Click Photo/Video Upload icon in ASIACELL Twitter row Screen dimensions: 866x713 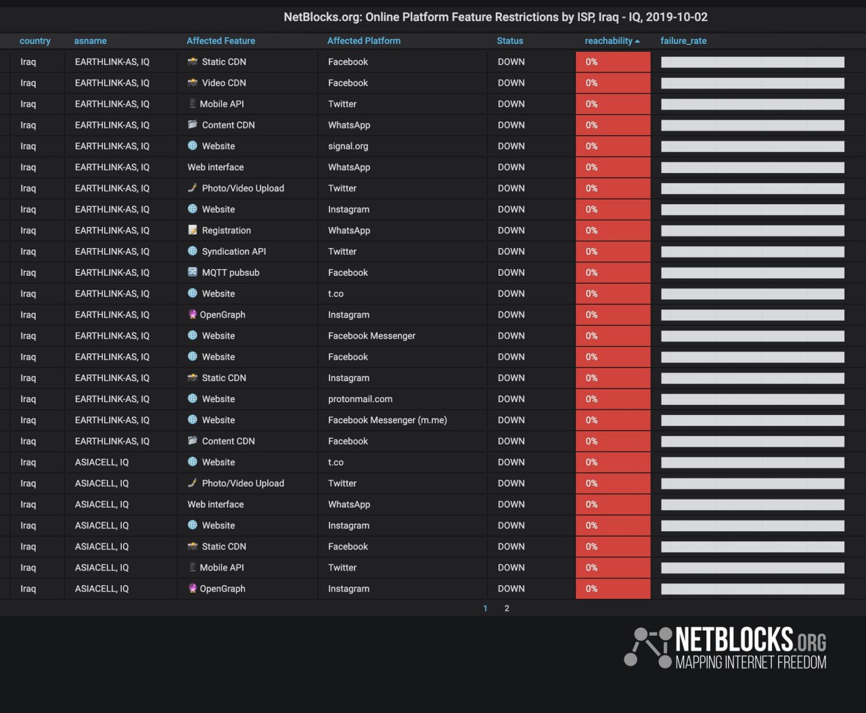click(x=193, y=483)
